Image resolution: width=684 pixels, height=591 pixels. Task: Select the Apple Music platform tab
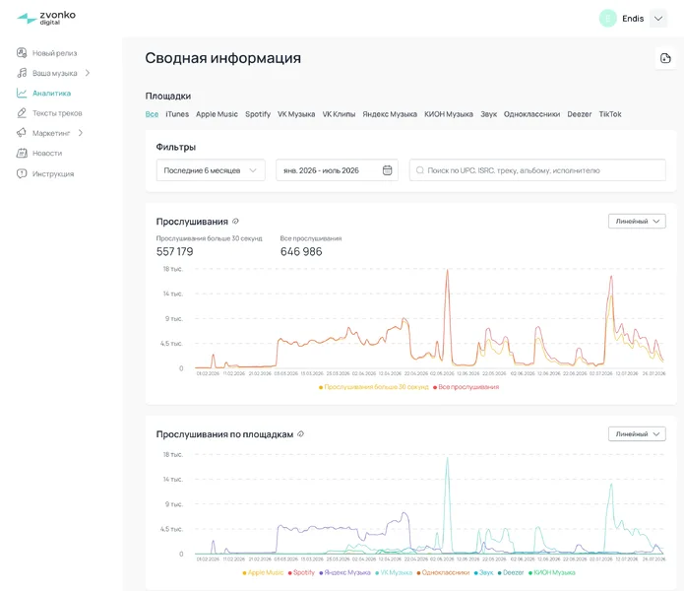point(217,114)
